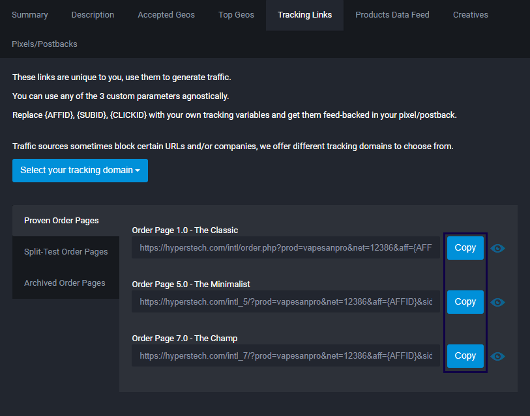Image resolution: width=530 pixels, height=416 pixels.
Task: Preview Order Page 5.0 with eye icon
Action: tap(497, 302)
